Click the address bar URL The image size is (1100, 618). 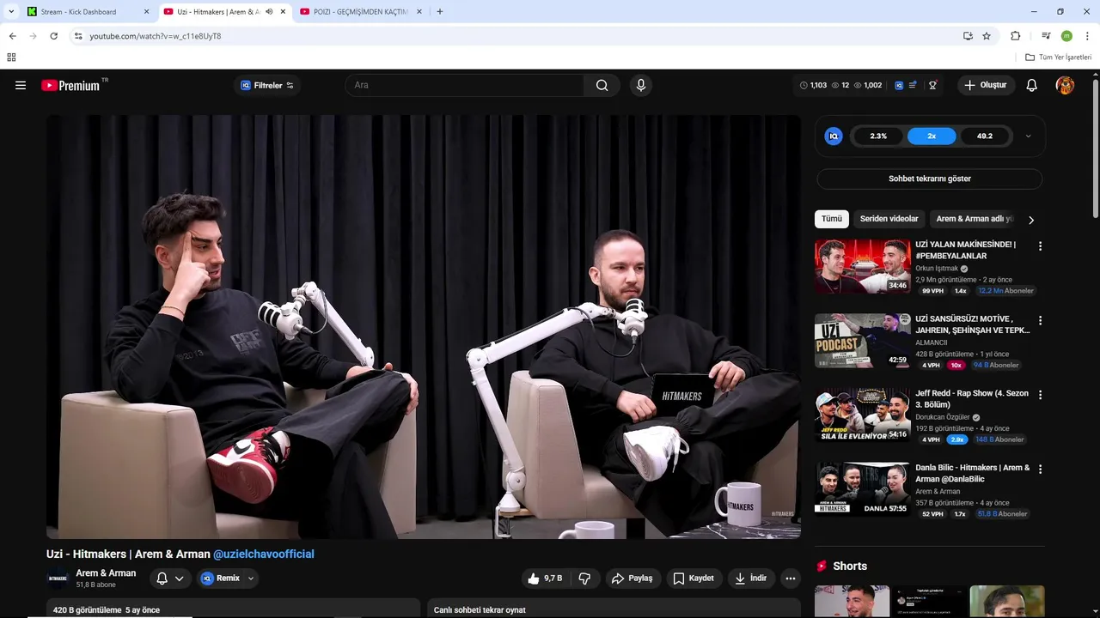156,36
